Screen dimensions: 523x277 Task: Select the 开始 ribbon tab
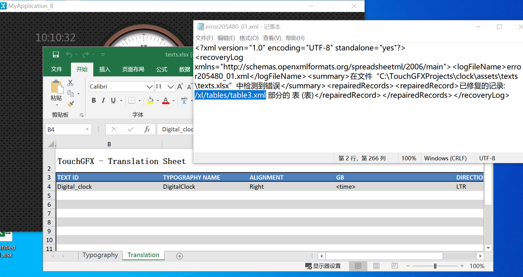[x=82, y=69]
